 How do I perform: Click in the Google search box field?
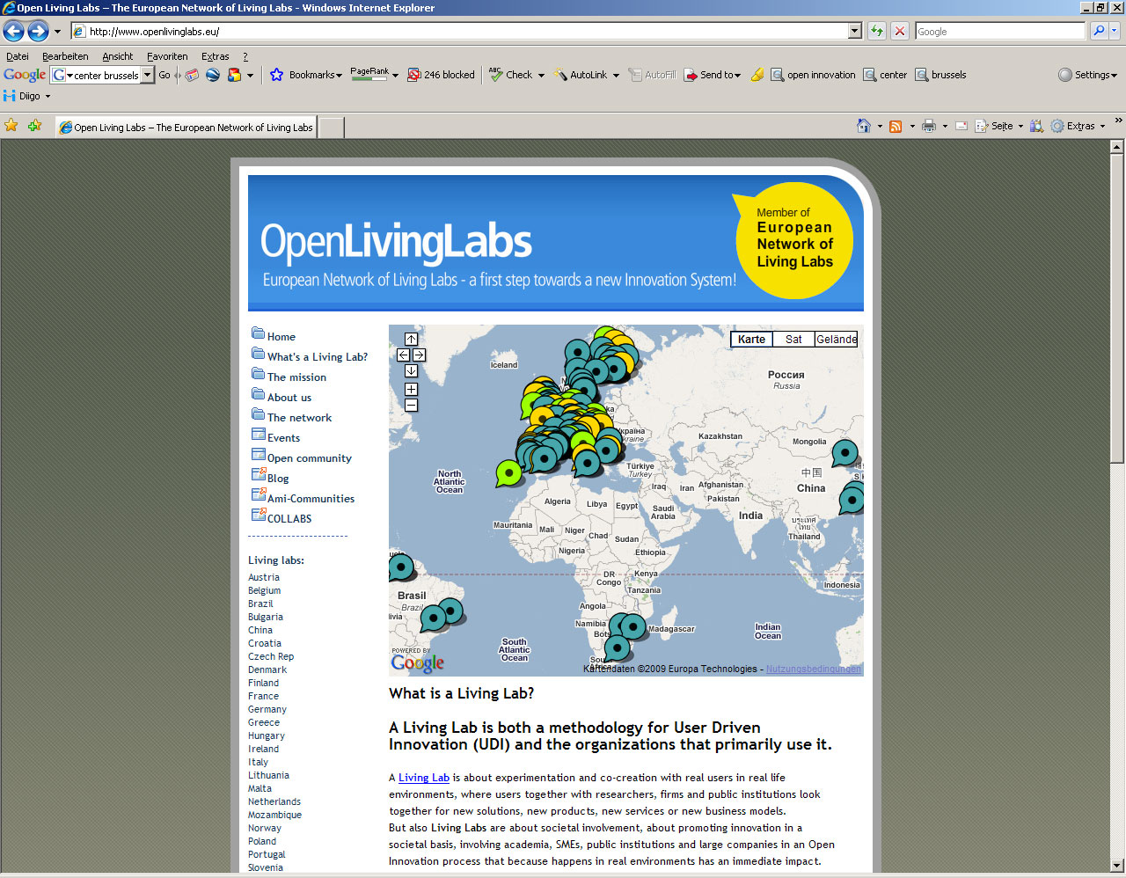point(999,31)
